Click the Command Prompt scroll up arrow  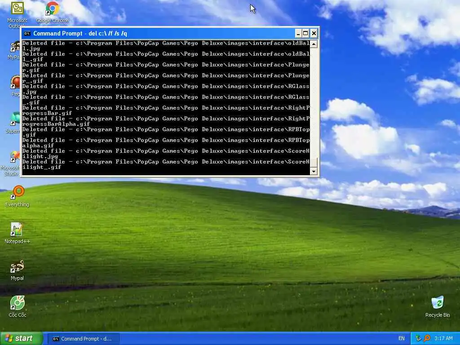[314, 44]
